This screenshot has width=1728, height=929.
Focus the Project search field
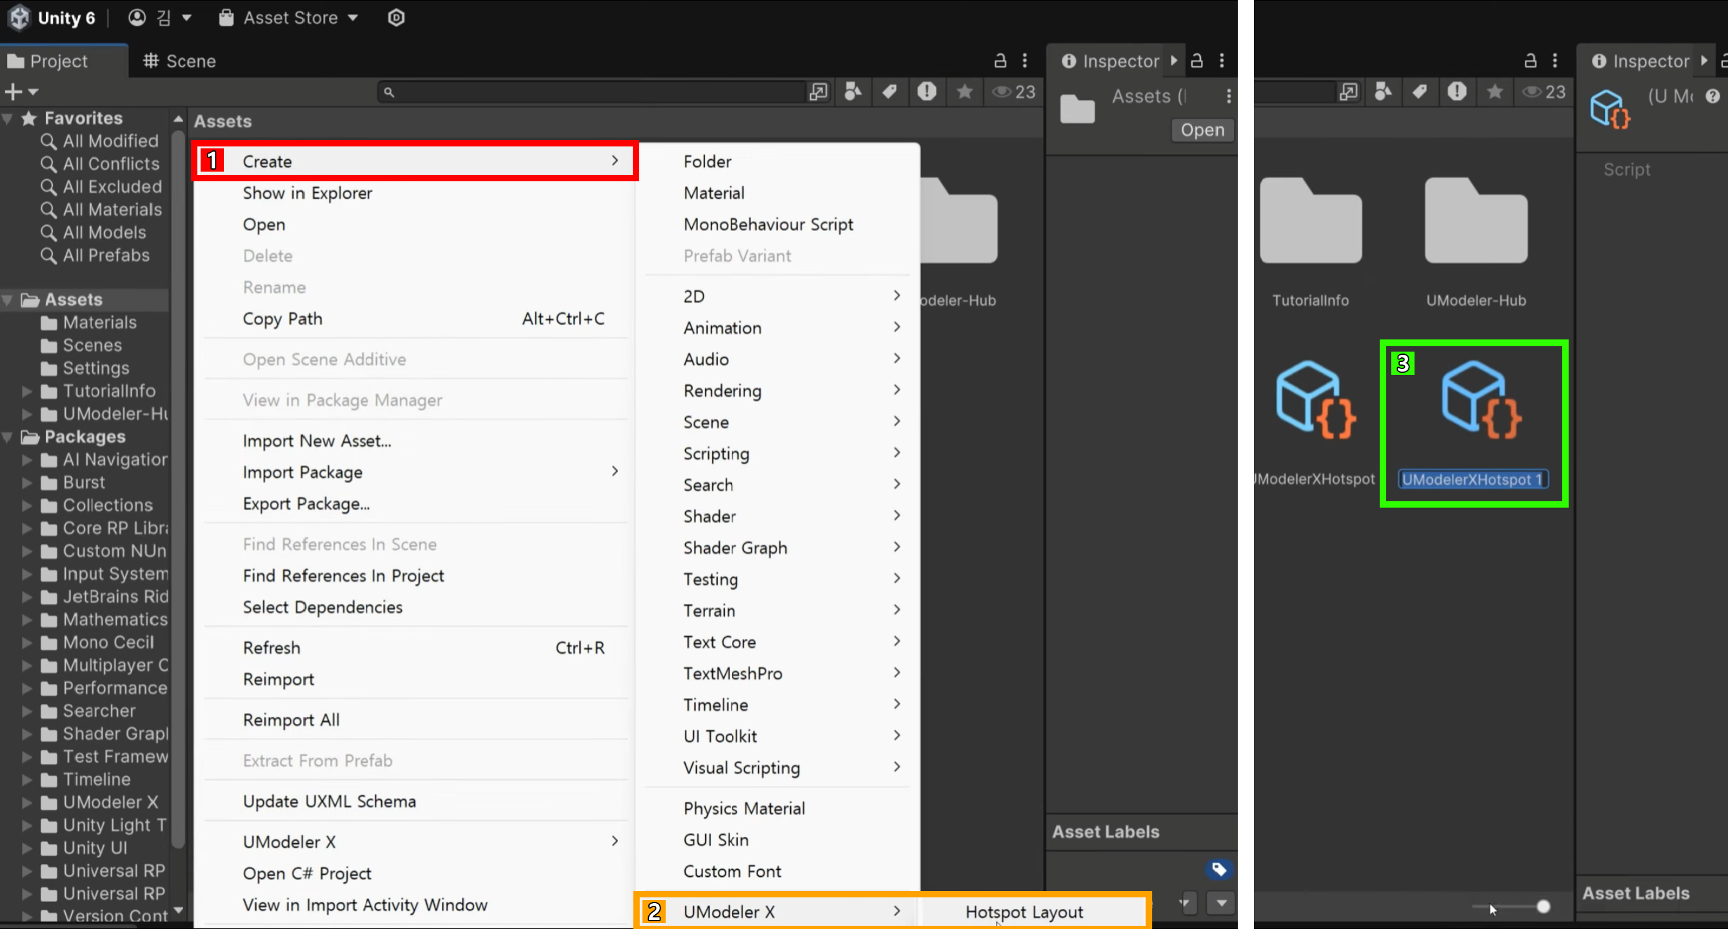coord(590,92)
